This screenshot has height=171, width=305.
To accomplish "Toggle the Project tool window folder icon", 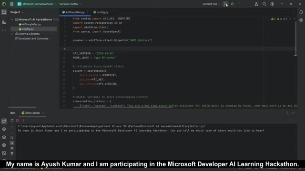I will tap(4, 12).
